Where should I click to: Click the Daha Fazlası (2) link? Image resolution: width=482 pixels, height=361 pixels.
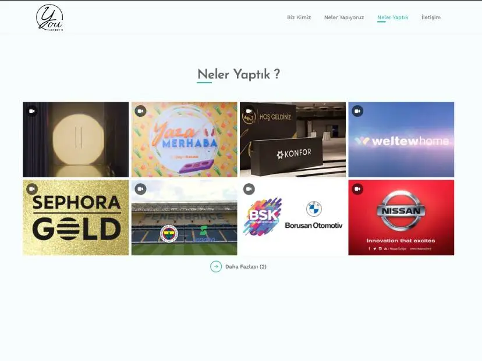pyautogui.click(x=245, y=266)
